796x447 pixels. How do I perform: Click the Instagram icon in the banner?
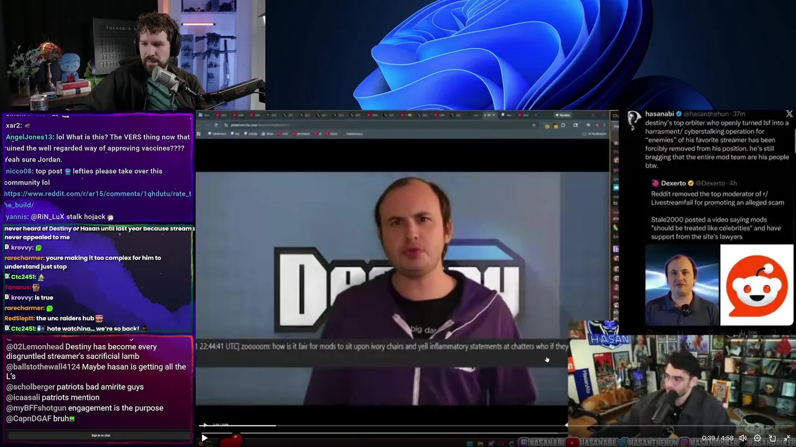[x=683, y=442]
